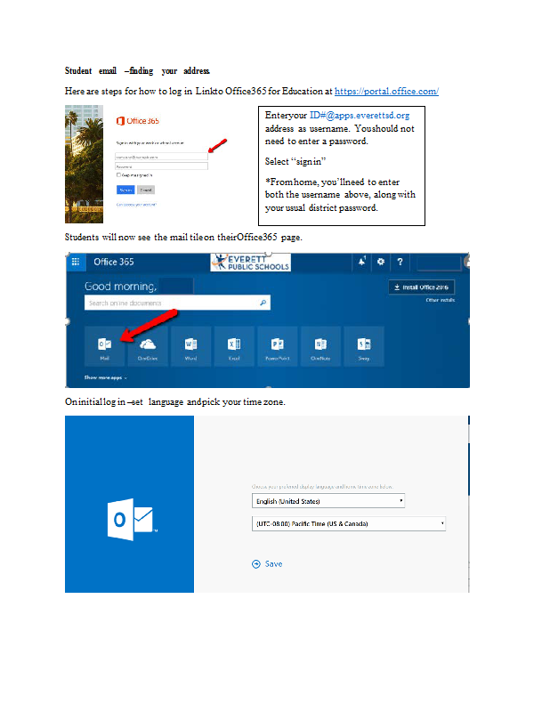Open the Pacific Time zone dropdown
This screenshot has width=550, height=712.
point(349,523)
